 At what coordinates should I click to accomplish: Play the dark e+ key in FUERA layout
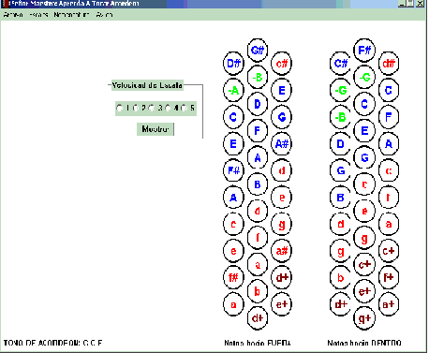click(x=282, y=304)
